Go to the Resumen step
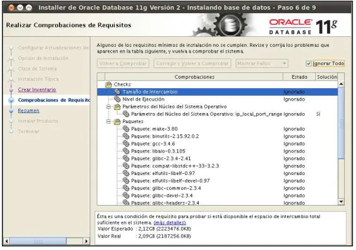 [x=29, y=111]
